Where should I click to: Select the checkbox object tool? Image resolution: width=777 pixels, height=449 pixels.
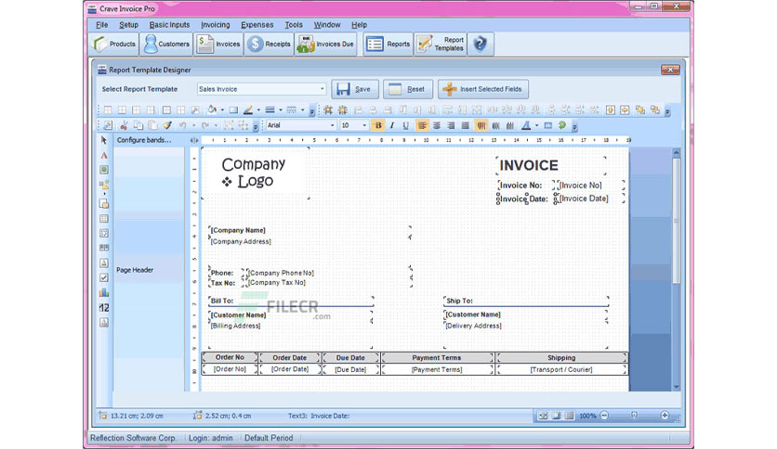point(103,278)
